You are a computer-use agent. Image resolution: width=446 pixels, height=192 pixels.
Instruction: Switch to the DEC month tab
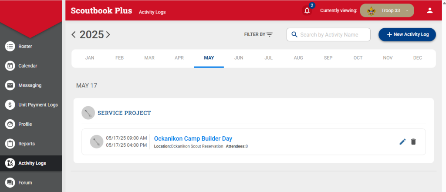tap(417, 58)
